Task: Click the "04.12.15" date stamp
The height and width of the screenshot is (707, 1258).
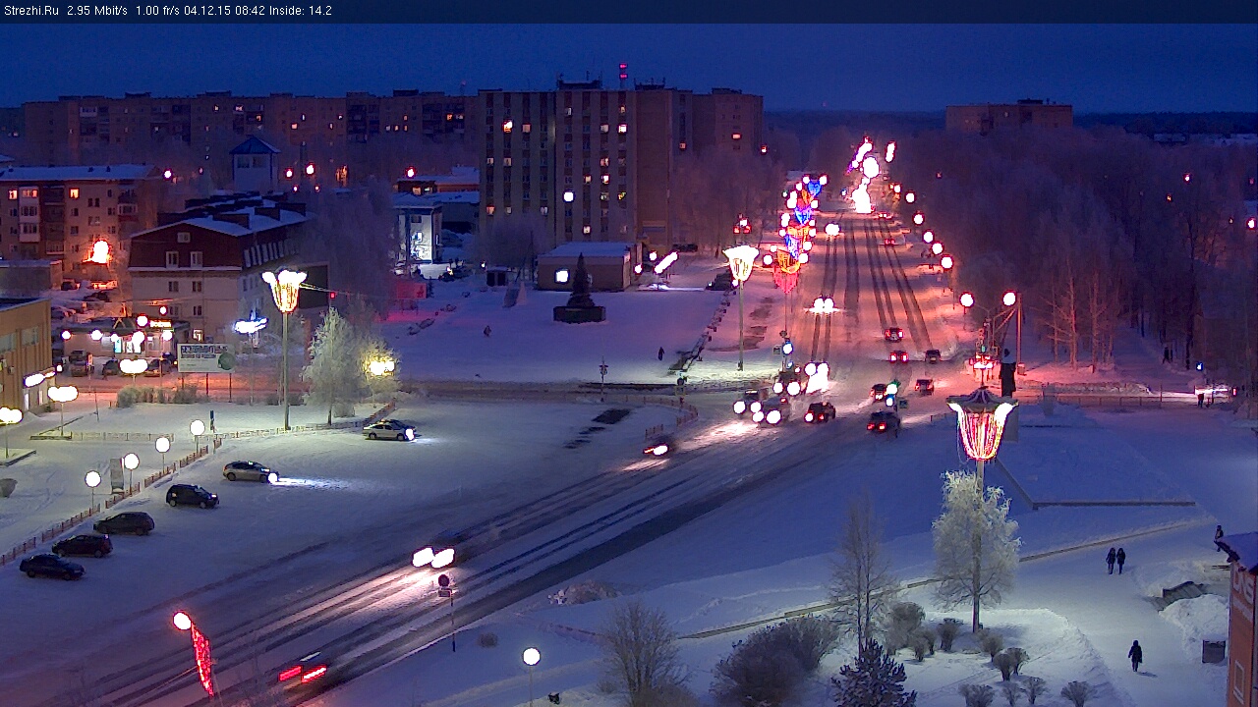Action: tap(209, 11)
